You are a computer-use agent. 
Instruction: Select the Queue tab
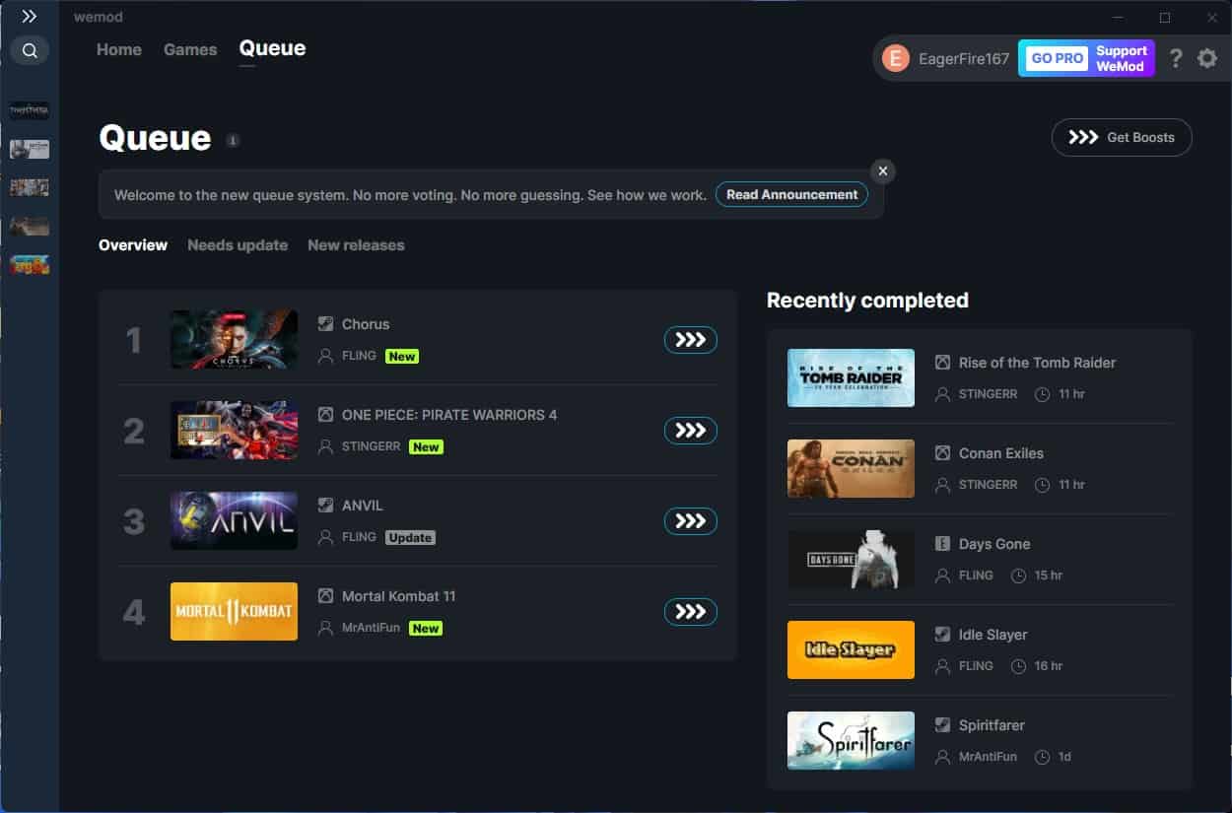click(272, 48)
